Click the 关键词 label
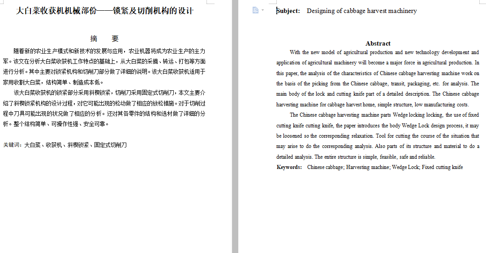 pyautogui.click(x=12, y=145)
